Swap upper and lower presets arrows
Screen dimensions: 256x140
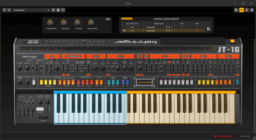[x=208, y=29]
